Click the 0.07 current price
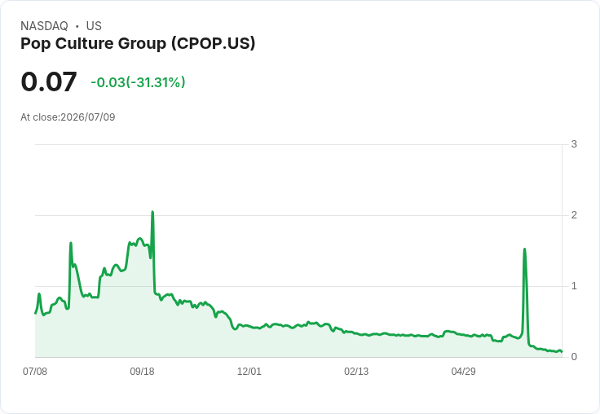Image resolution: width=600 pixels, height=414 pixels. (49, 81)
